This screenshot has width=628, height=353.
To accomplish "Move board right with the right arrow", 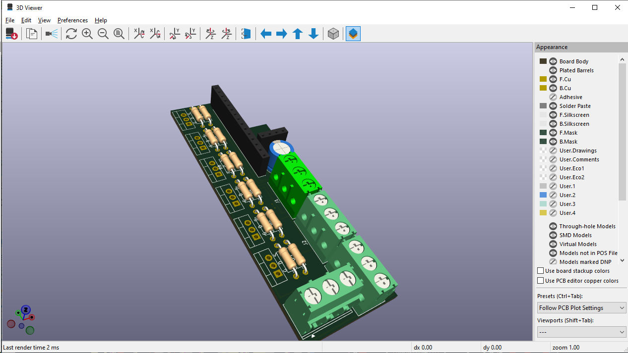I will (x=282, y=34).
